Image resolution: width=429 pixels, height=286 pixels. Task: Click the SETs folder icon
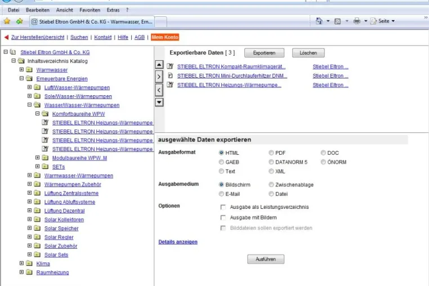[x=45, y=167]
